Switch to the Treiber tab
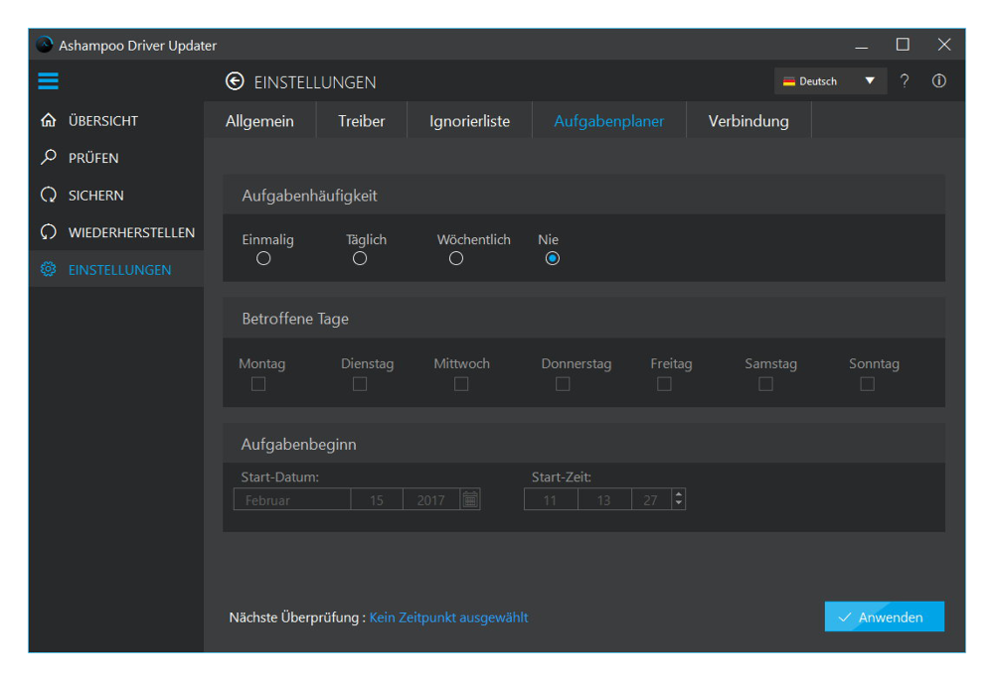Image resolution: width=994 pixels, height=681 pixels. click(x=361, y=121)
